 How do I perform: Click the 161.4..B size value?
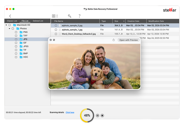[x=118, y=30]
